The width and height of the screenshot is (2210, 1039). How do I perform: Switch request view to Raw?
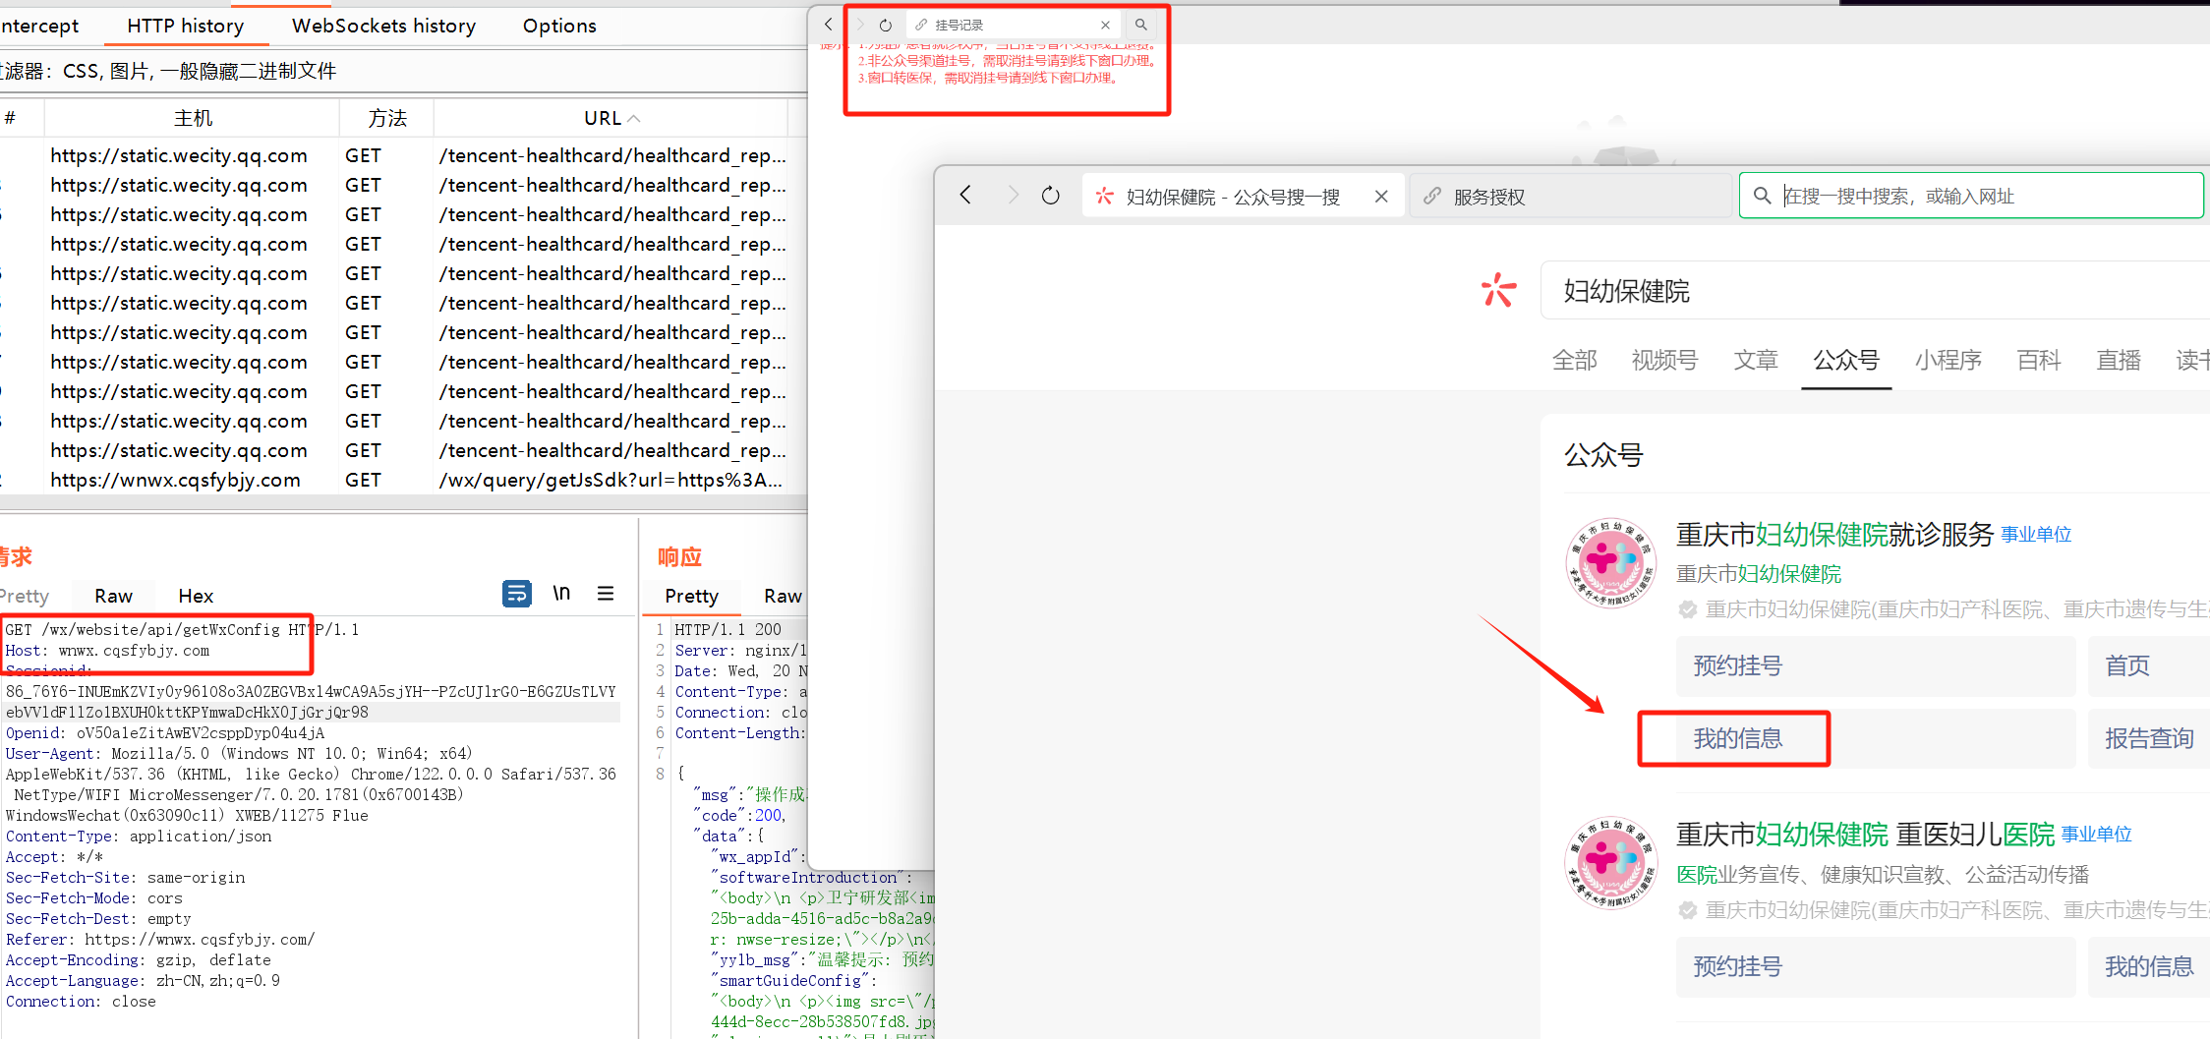click(x=113, y=596)
